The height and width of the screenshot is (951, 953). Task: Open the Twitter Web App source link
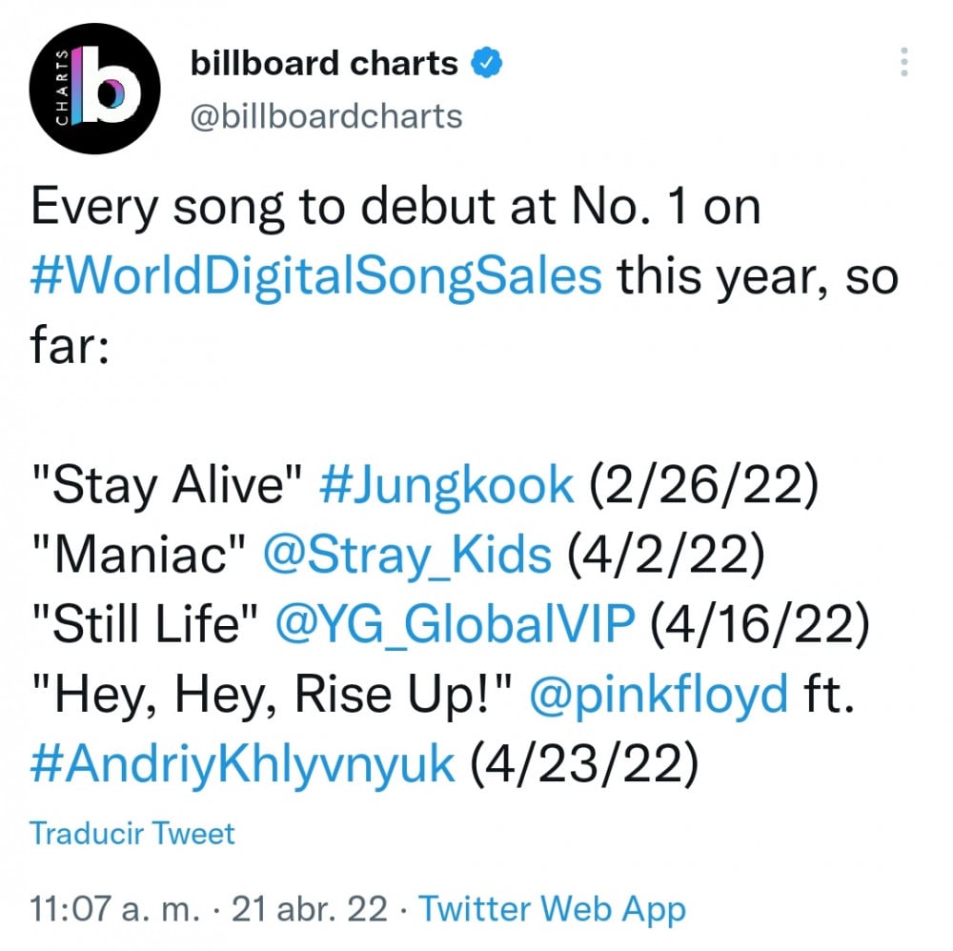pos(553,910)
